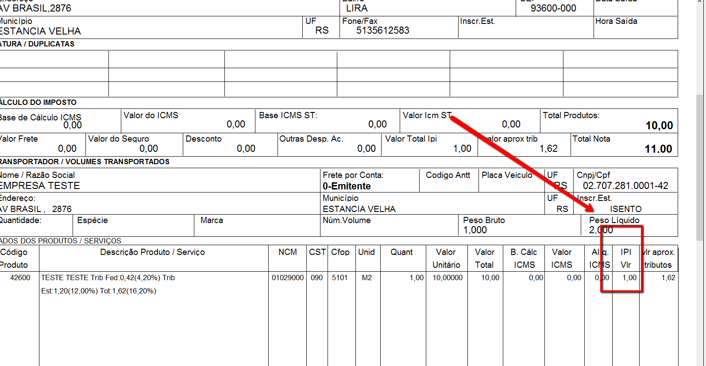Click the Desconto field label
The width and height of the screenshot is (706, 366).
(204, 139)
